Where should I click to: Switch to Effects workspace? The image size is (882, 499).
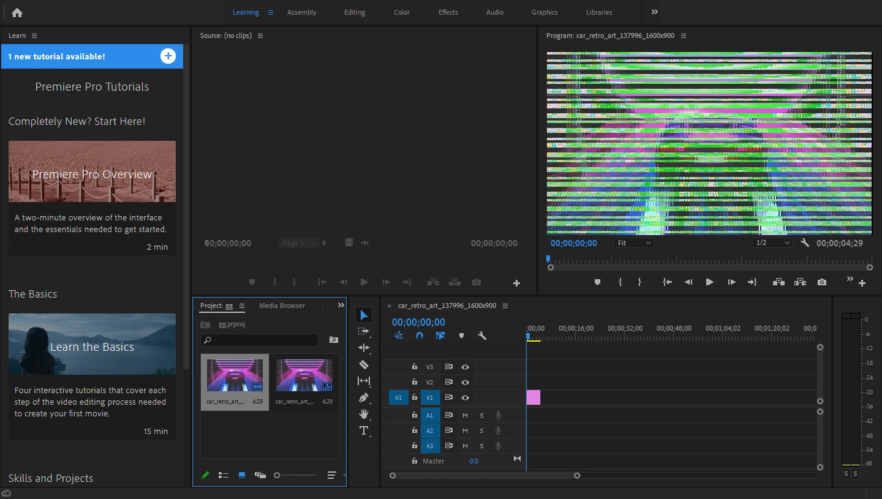click(x=448, y=12)
